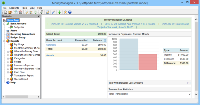Click the Open Database folder icon
The image size is (200, 105).
(10, 12)
